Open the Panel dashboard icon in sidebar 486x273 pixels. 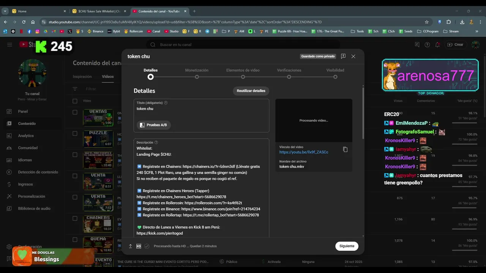(9, 111)
